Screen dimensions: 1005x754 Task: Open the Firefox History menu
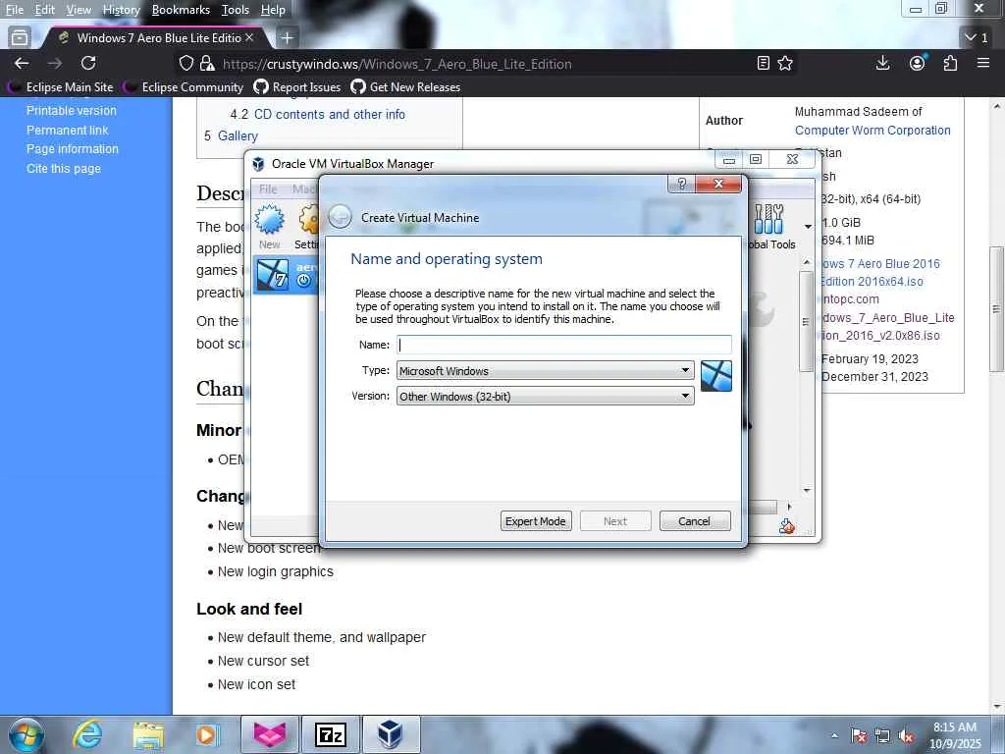[x=121, y=10]
